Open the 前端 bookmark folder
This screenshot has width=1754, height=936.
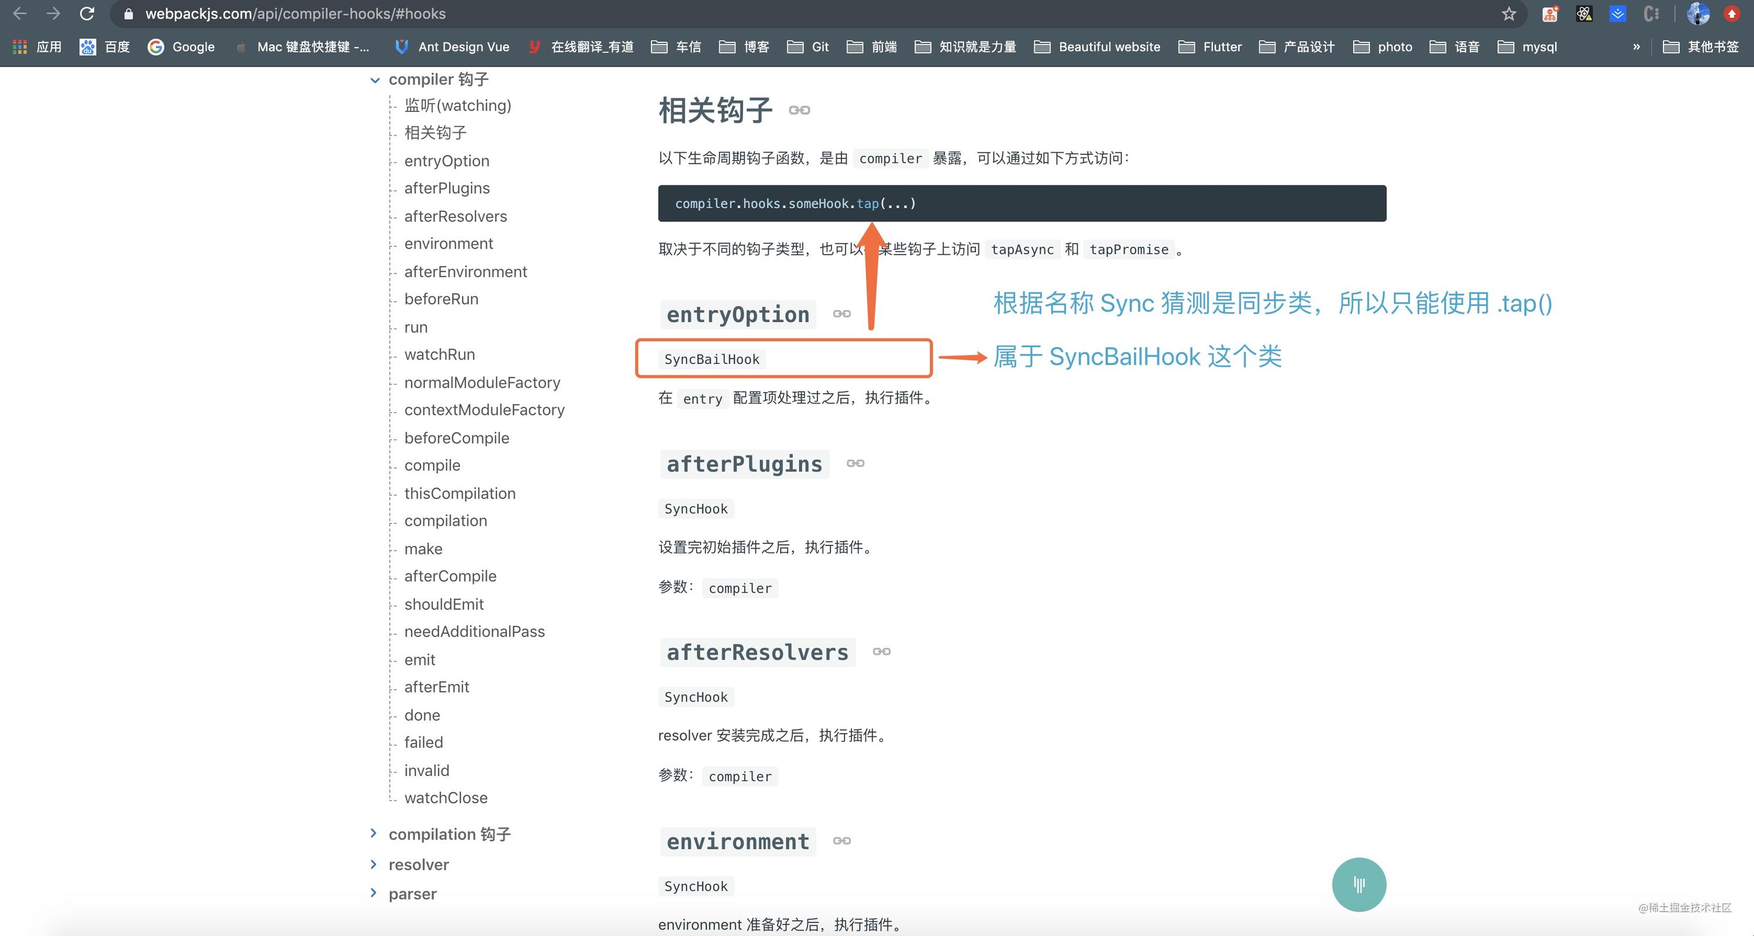[x=872, y=46]
